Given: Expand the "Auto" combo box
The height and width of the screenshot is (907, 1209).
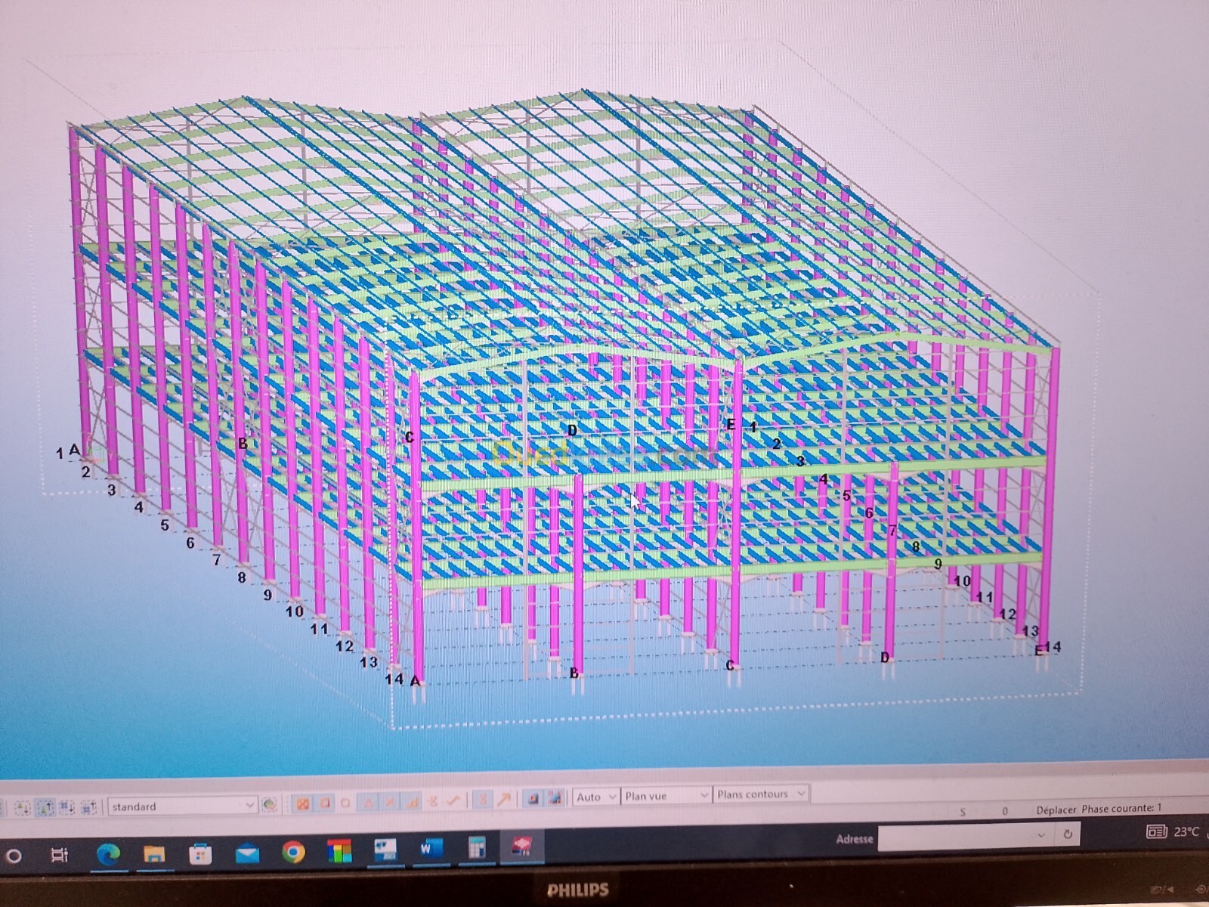Looking at the screenshot, I should [x=611, y=797].
